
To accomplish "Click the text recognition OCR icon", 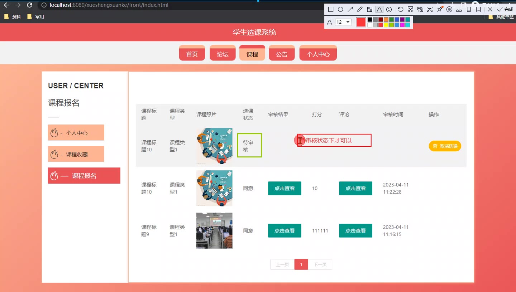I will (430, 9).
